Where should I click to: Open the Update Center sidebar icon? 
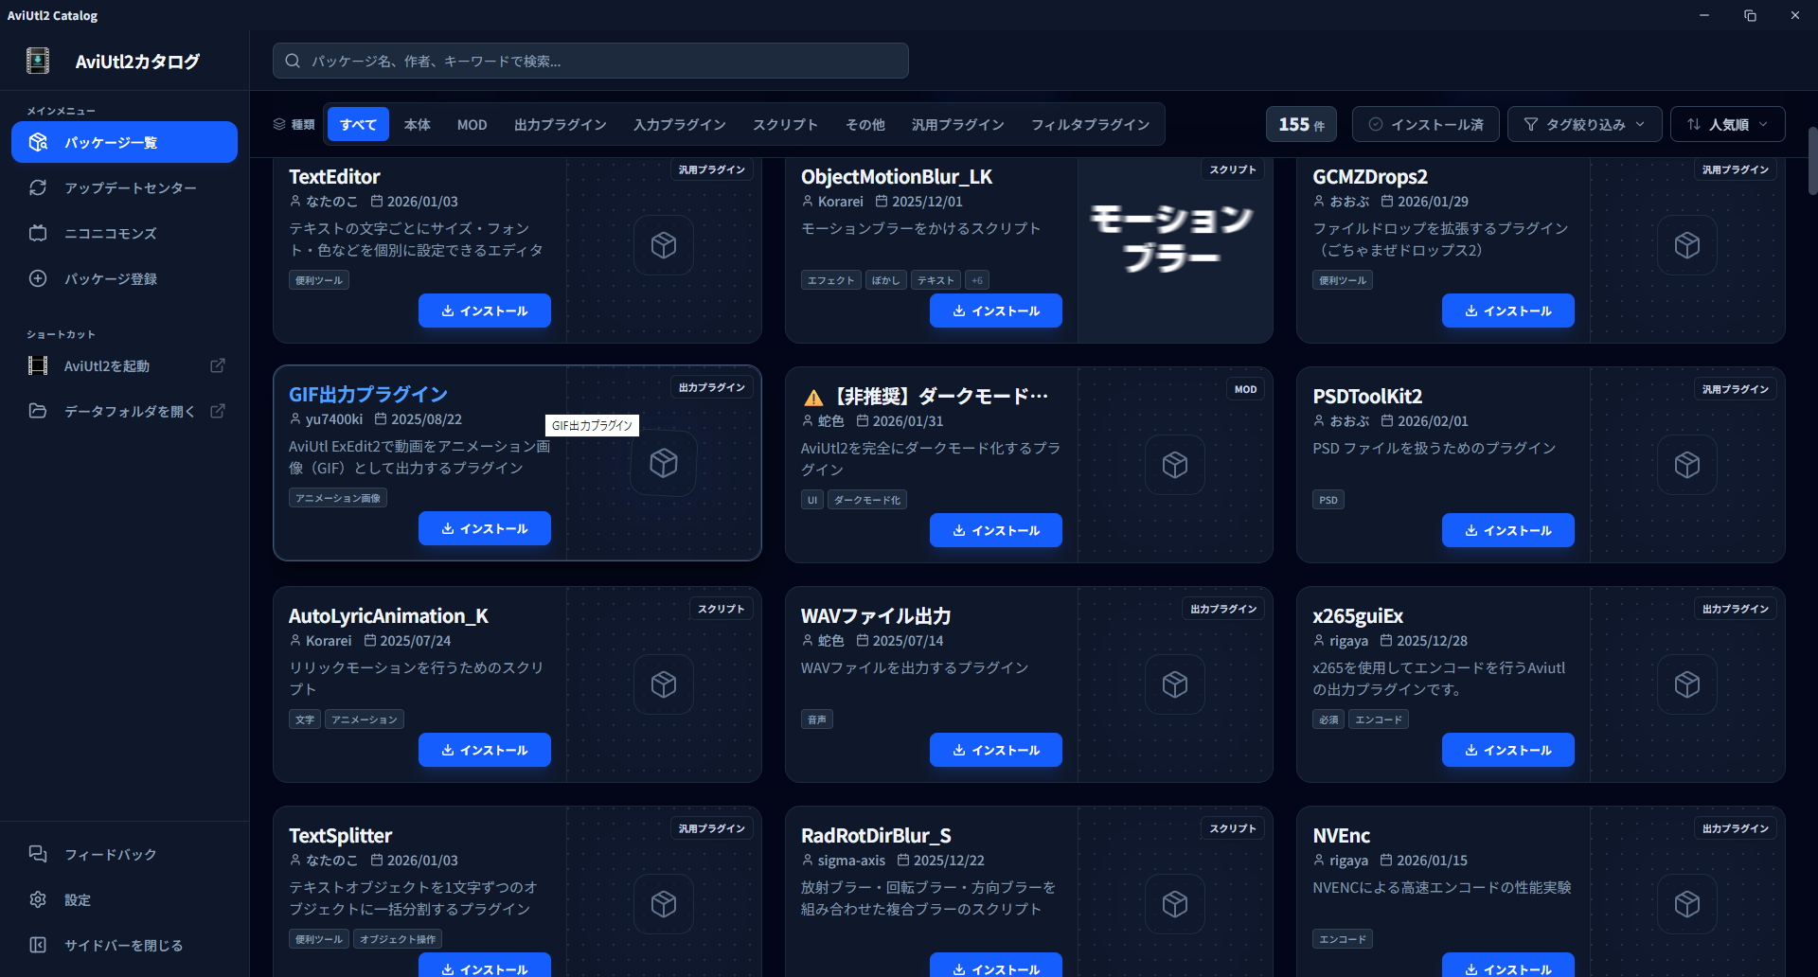point(38,187)
